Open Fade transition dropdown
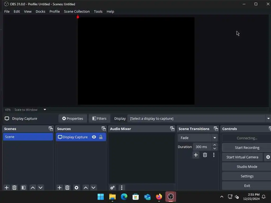 click(197, 138)
